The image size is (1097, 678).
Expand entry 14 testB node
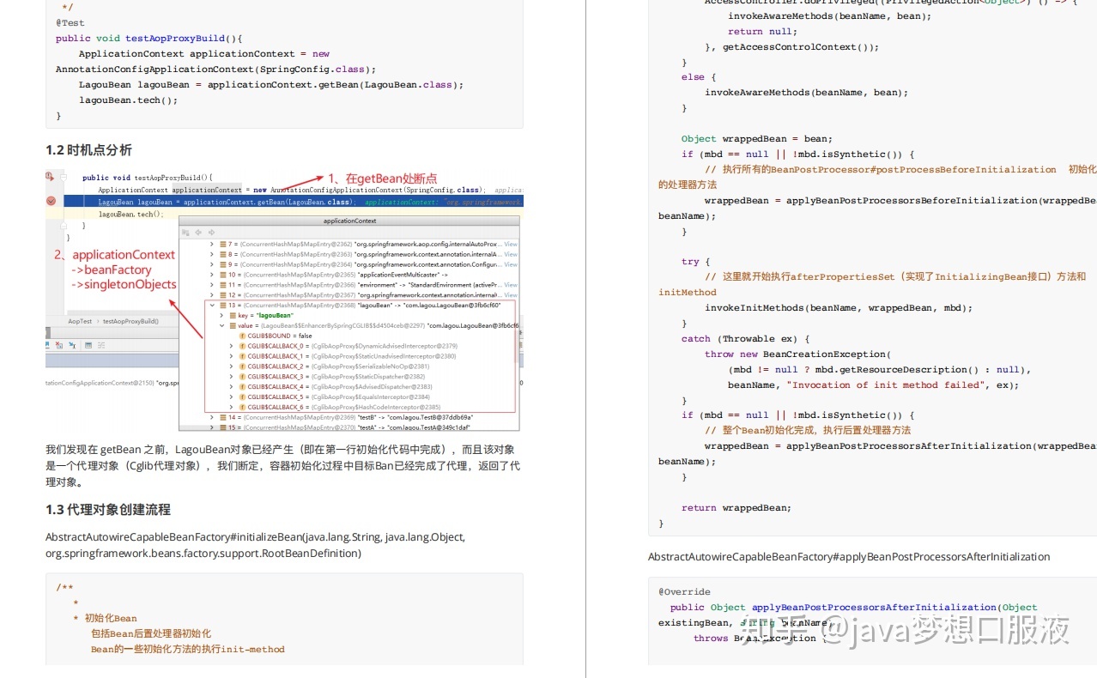212,417
